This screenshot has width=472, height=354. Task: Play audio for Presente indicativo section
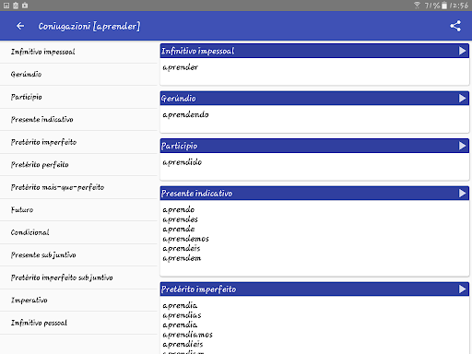click(462, 194)
